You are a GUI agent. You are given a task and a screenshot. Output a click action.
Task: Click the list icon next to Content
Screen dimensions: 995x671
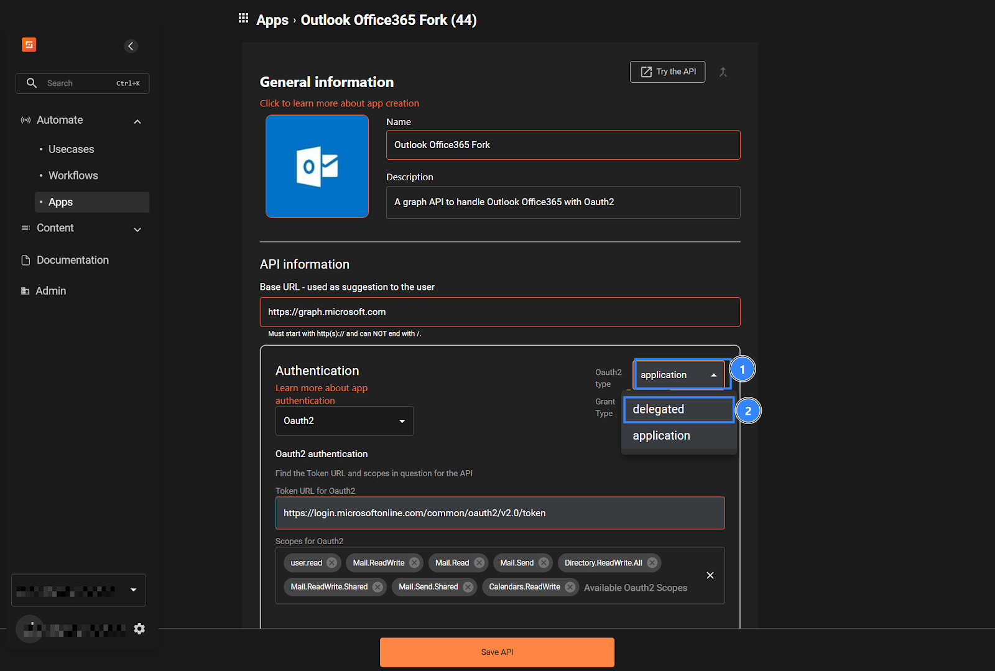25,228
